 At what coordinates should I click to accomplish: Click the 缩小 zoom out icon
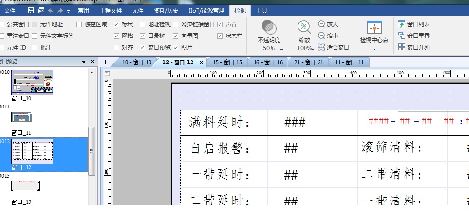(x=321, y=36)
